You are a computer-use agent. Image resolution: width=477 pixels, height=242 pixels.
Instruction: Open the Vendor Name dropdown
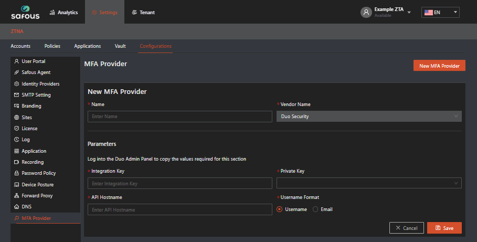click(369, 117)
